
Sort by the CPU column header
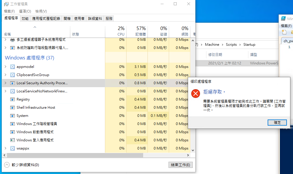pyautogui.click(x=116, y=31)
